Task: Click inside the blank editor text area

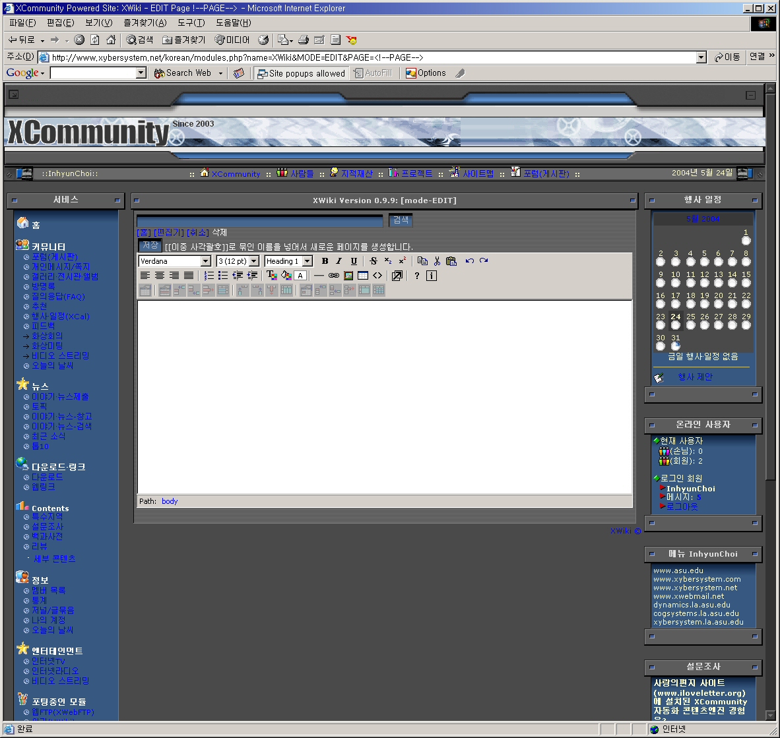Action: pyautogui.click(x=384, y=396)
